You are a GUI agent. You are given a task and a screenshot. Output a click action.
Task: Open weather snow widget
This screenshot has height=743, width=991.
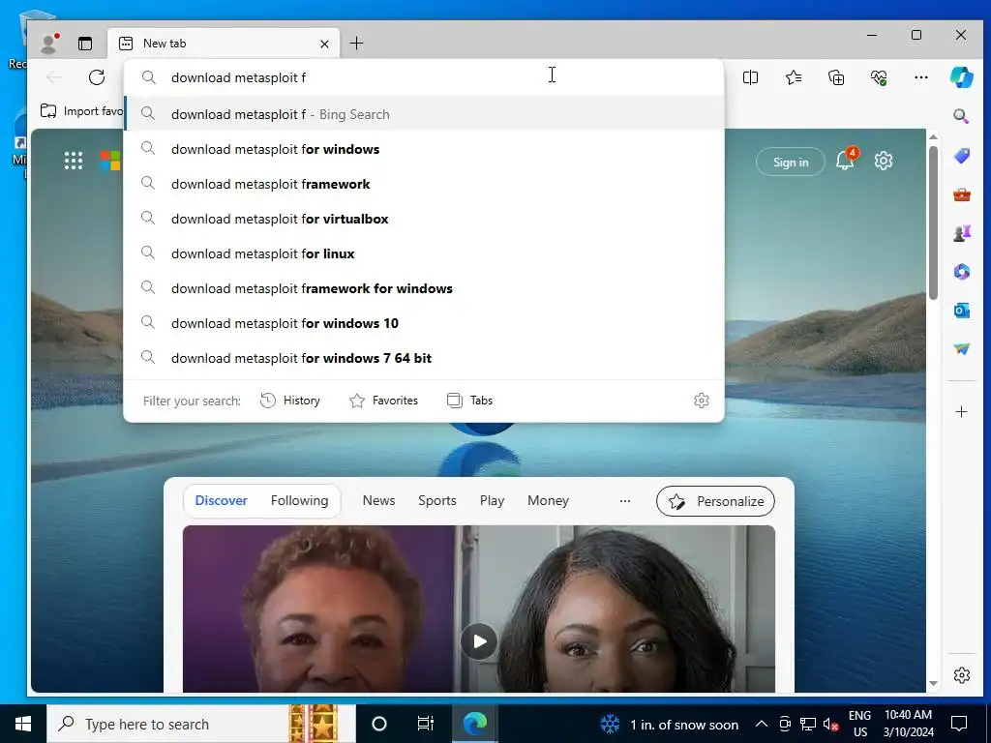[x=669, y=725]
